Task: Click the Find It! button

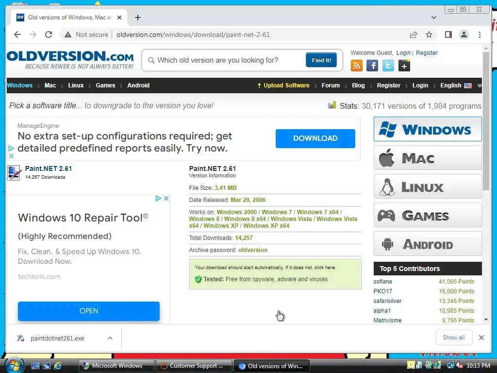Action: coord(321,60)
